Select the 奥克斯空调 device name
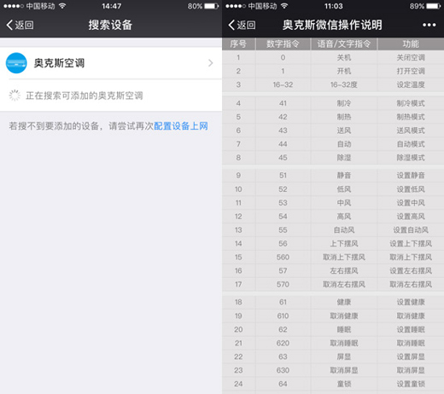The height and width of the screenshot is (394, 444). (x=59, y=63)
